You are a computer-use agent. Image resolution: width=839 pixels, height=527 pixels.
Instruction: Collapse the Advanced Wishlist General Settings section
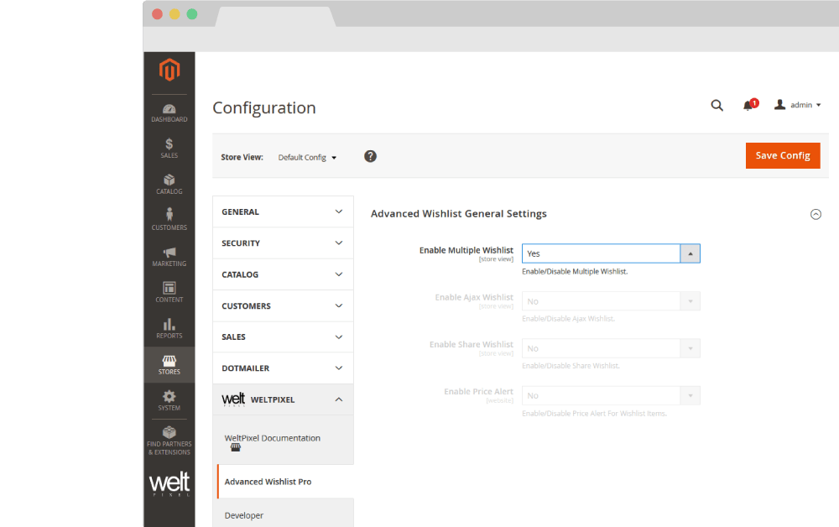815,214
